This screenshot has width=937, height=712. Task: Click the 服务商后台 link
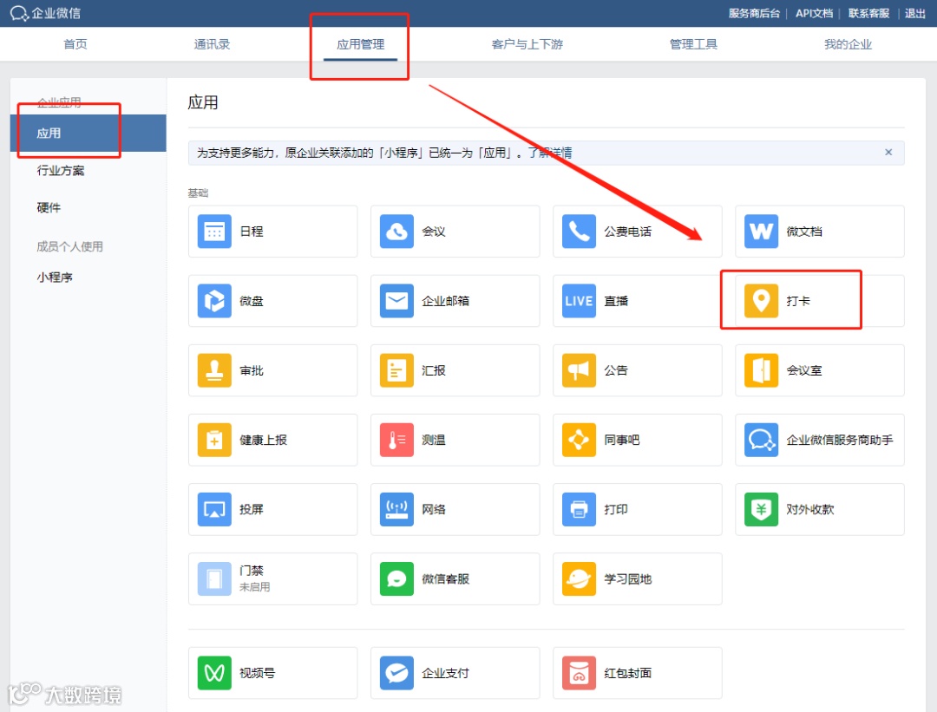coord(754,13)
